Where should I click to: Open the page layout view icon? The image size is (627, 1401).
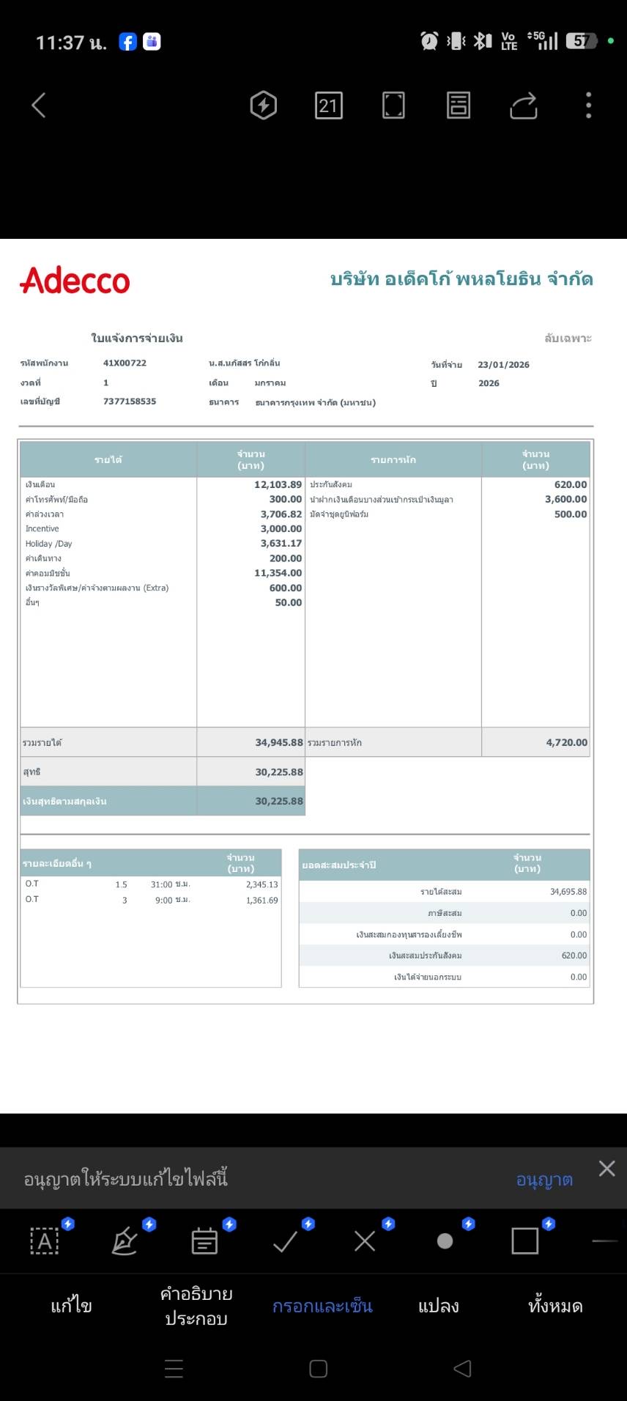click(x=459, y=106)
